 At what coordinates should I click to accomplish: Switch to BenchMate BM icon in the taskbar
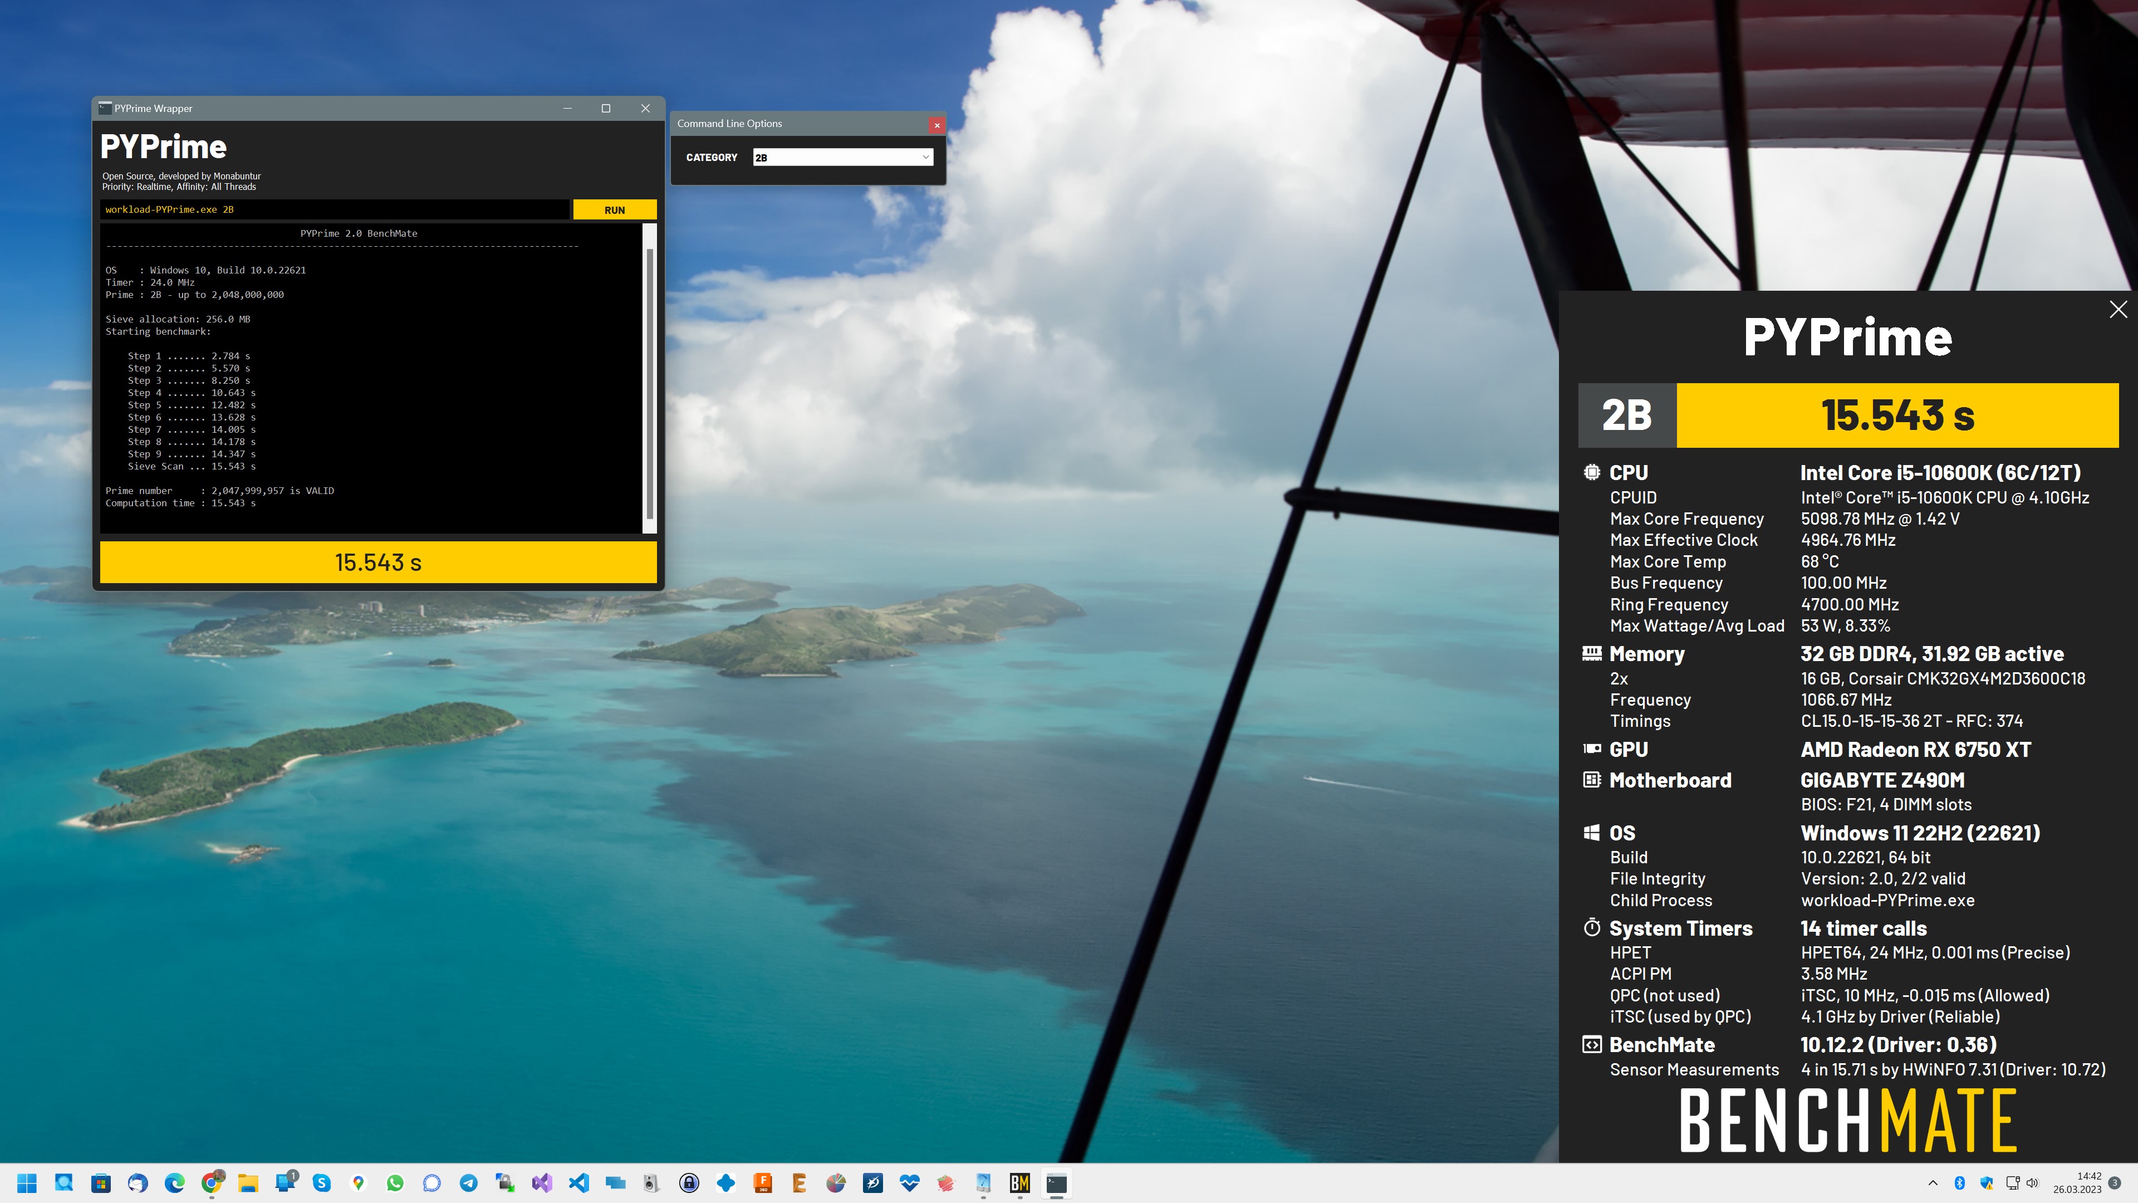[1020, 1183]
